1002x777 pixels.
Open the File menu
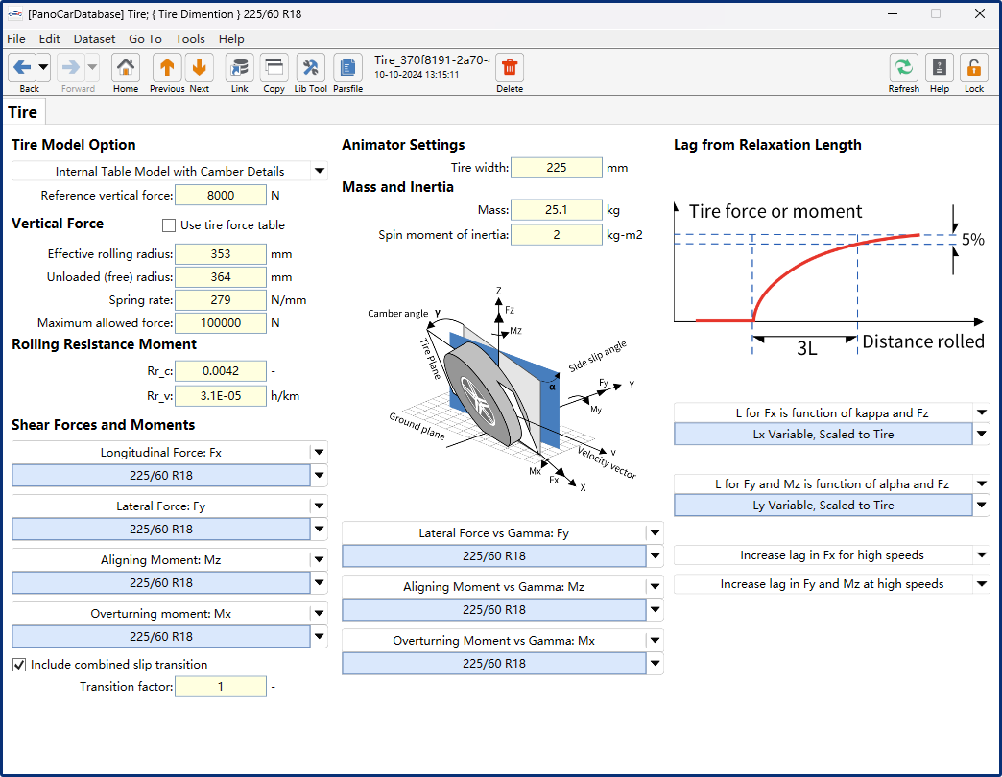(x=16, y=39)
